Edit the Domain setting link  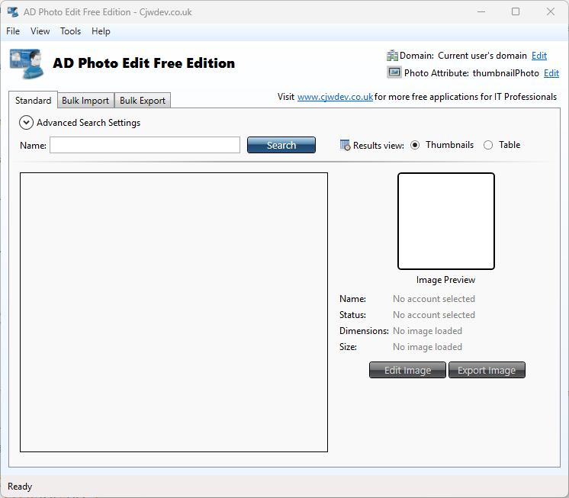pyautogui.click(x=539, y=56)
